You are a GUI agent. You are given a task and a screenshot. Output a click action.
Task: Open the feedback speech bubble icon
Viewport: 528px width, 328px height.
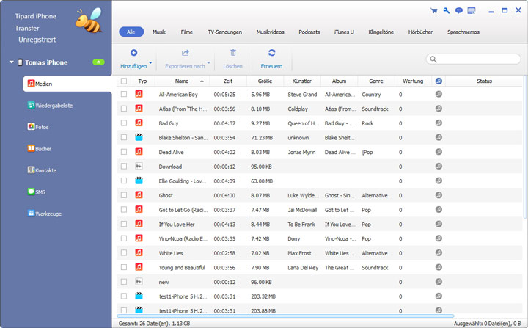(x=458, y=11)
